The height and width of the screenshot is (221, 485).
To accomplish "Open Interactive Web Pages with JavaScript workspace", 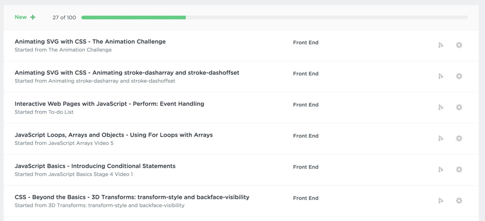I will pos(109,104).
